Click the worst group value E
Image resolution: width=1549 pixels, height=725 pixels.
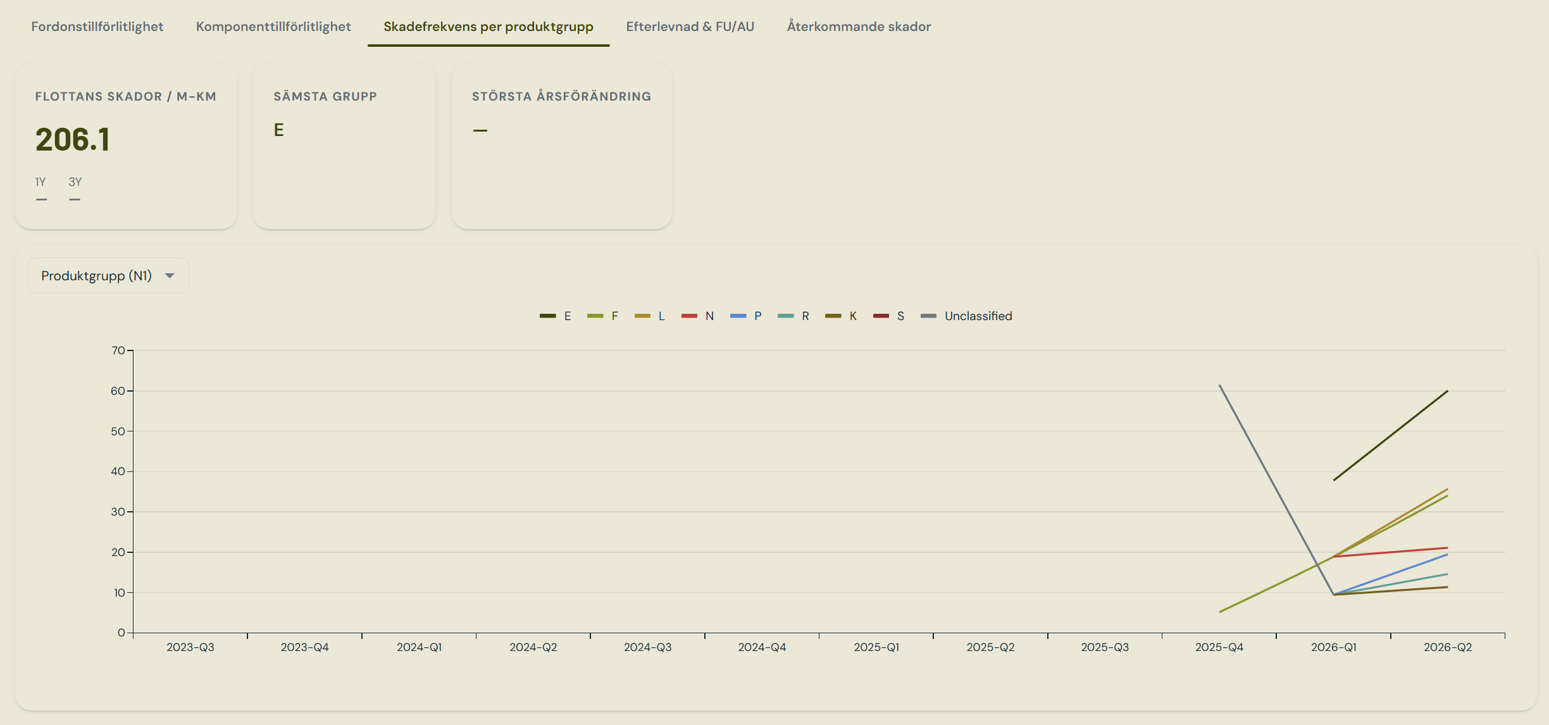tap(278, 130)
